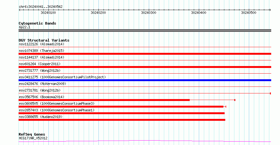
Task: Click the nsv601264 (Cooper2011) red bar
Action: pyautogui.click(x=145, y=67)
